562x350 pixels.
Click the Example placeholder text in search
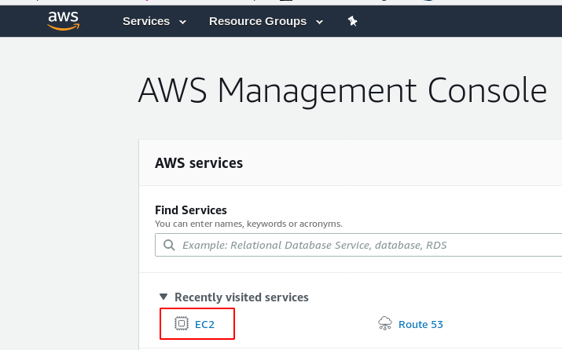(314, 245)
